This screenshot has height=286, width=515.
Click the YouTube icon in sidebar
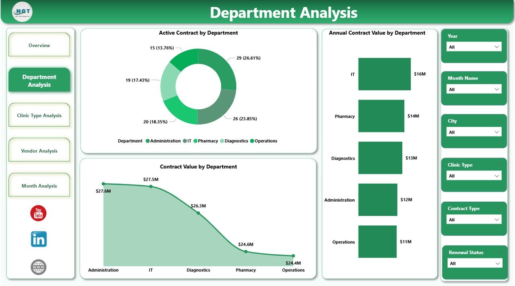[39, 213]
